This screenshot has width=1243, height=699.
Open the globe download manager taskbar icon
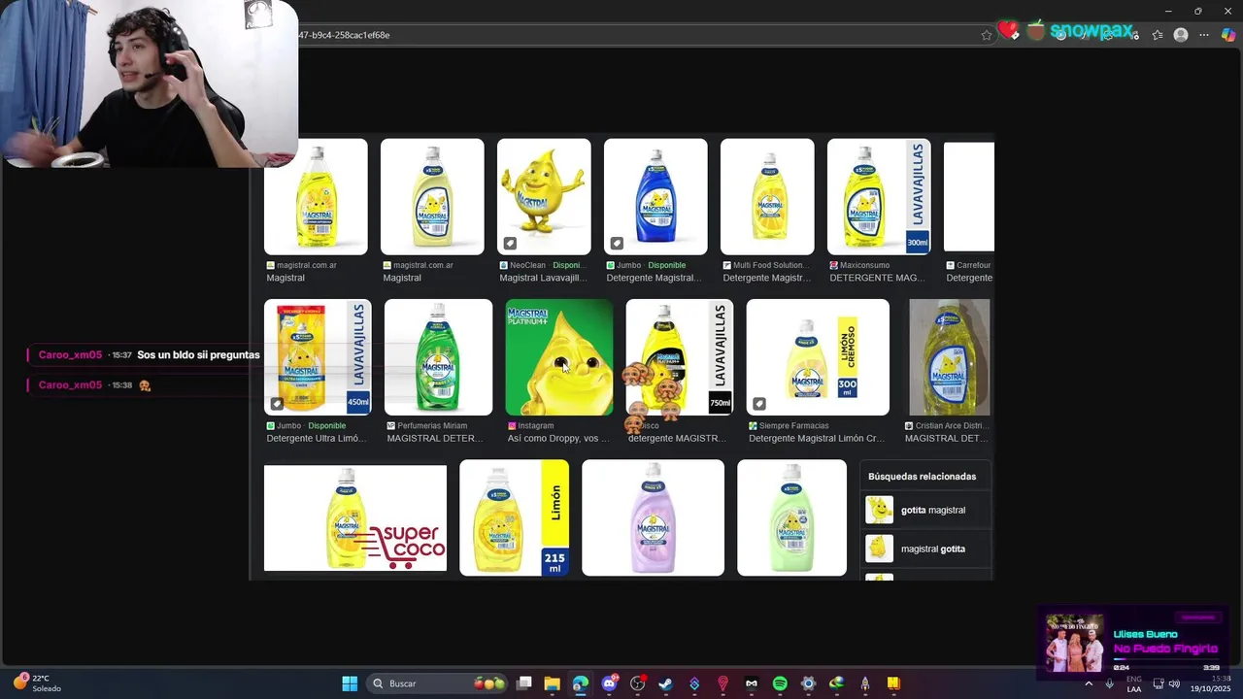click(836, 683)
